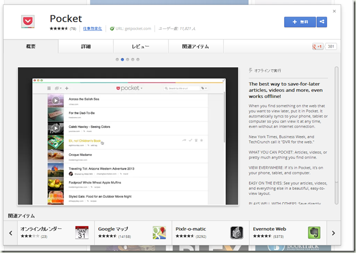Open the Google マップ related item

133,233
